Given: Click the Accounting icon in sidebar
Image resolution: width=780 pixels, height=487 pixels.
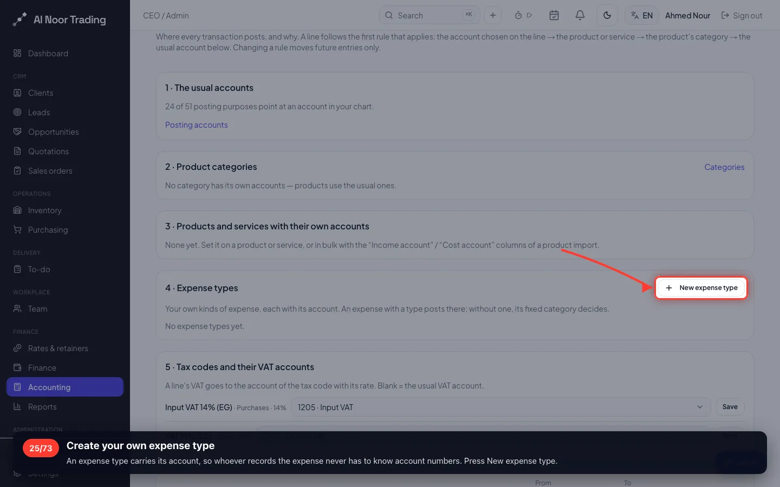Looking at the screenshot, I should pyautogui.click(x=17, y=387).
